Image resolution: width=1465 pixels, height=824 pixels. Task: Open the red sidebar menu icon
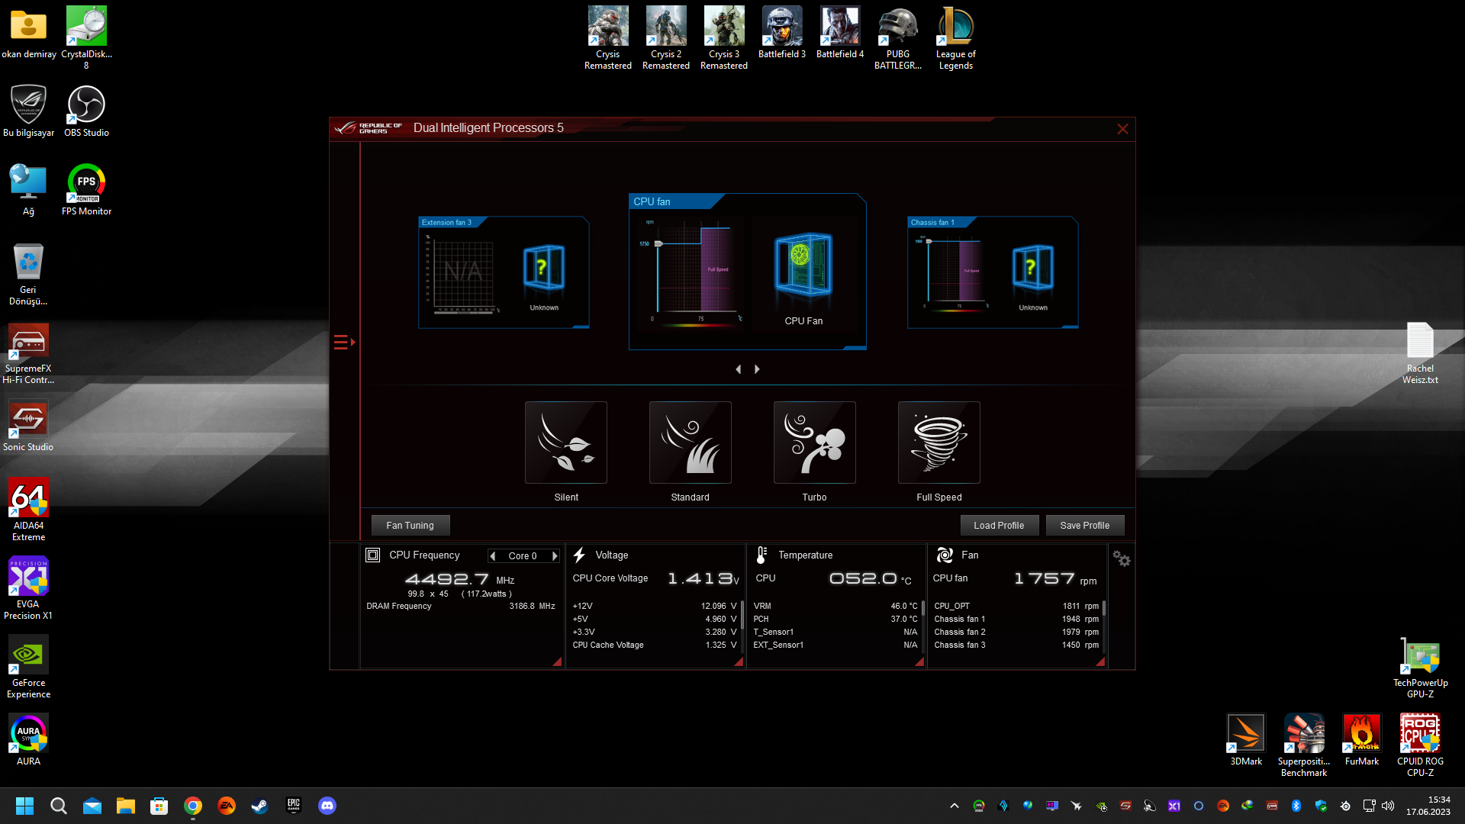click(343, 342)
